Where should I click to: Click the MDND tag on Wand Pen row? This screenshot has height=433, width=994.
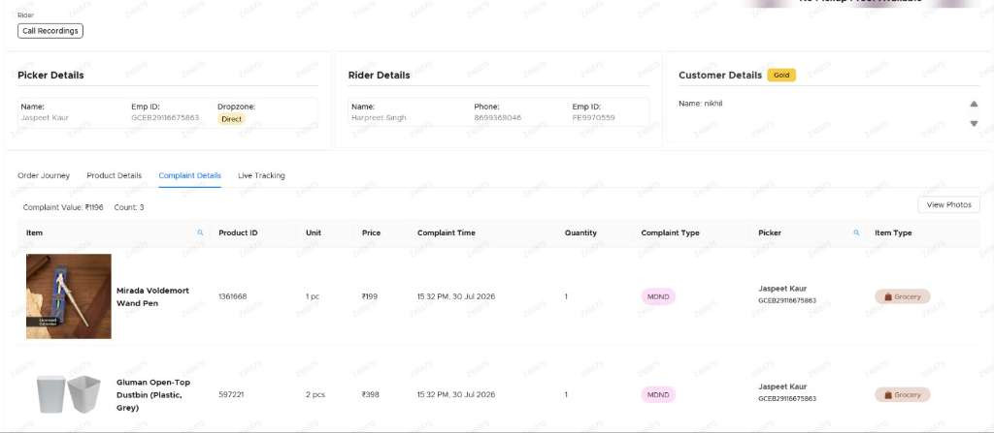[658, 296]
